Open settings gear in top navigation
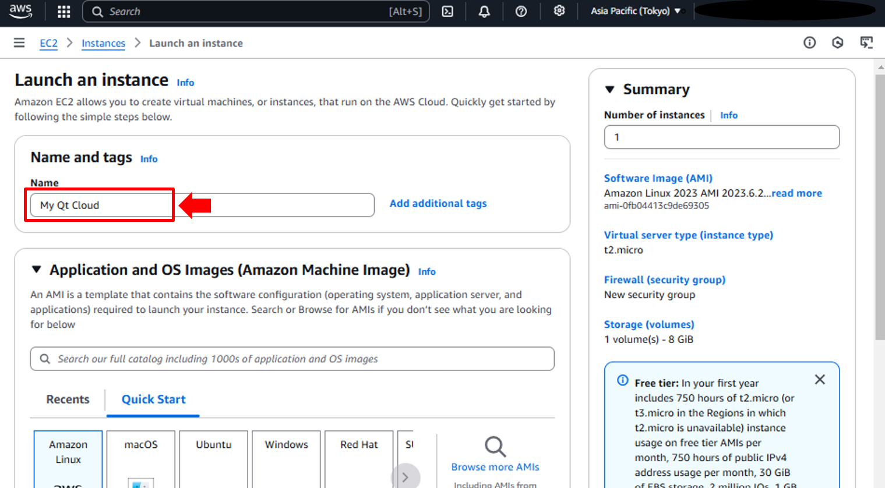Image resolution: width=885 pixels, height=488 pixels. click(x=559, y=11)
